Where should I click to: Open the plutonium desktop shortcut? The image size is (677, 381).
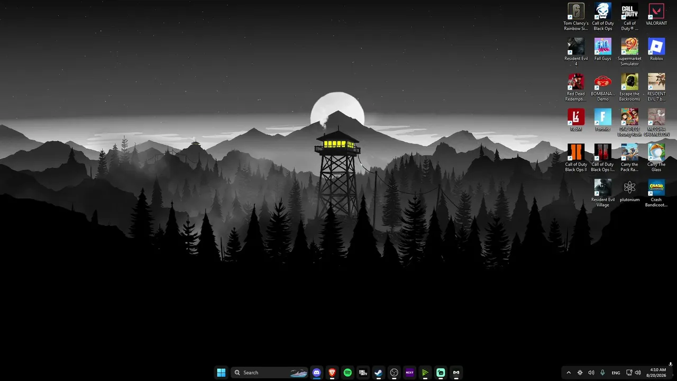coord(629,190)
